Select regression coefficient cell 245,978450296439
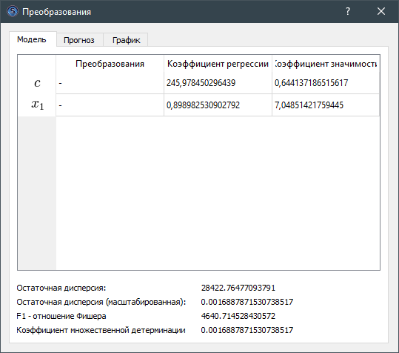 pyautogui.click(x=218, y=83)
